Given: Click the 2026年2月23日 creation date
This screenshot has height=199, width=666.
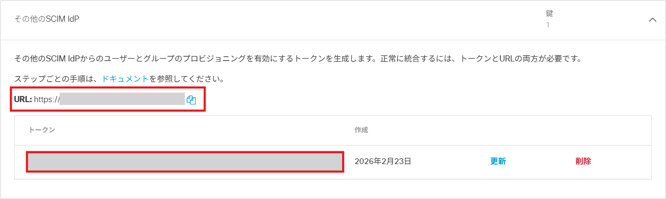Looking at the screenshot, I should click(x=383, y=161).
